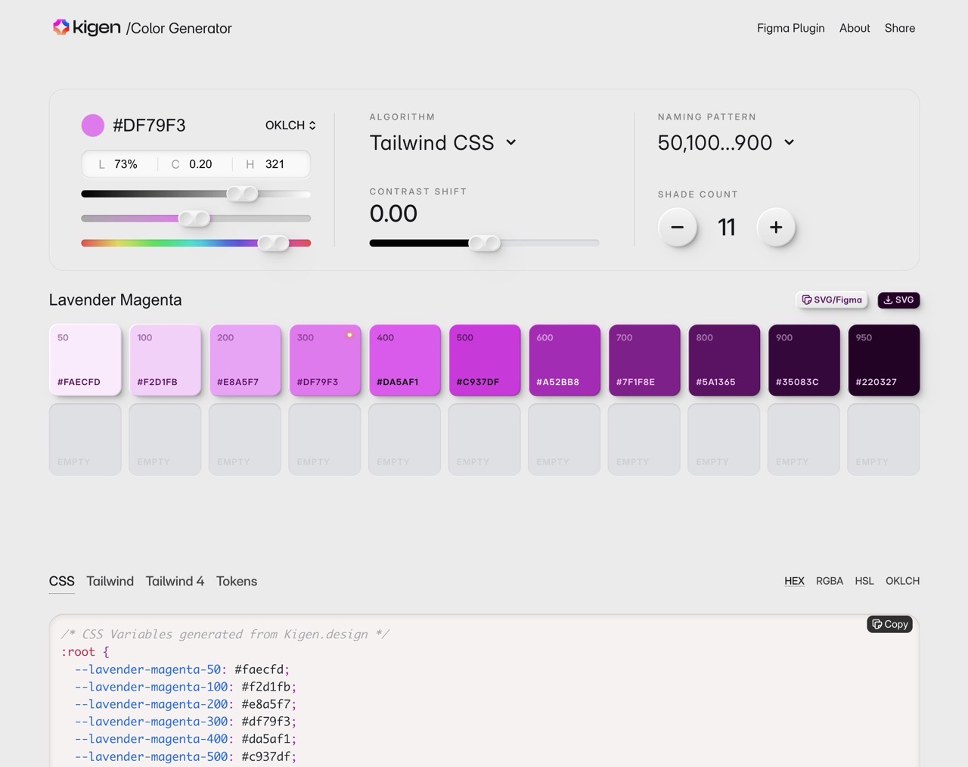The width and height of the screenshot is (968, 767).
Task: Click the minus icon to decrease shade count
Action: (677, 227)
